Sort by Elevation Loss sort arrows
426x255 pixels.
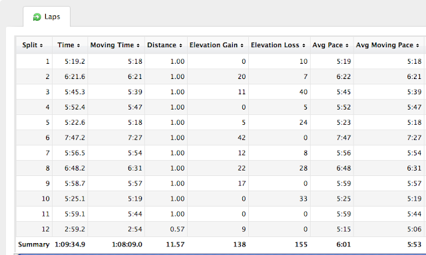click(x=304, y=46)
